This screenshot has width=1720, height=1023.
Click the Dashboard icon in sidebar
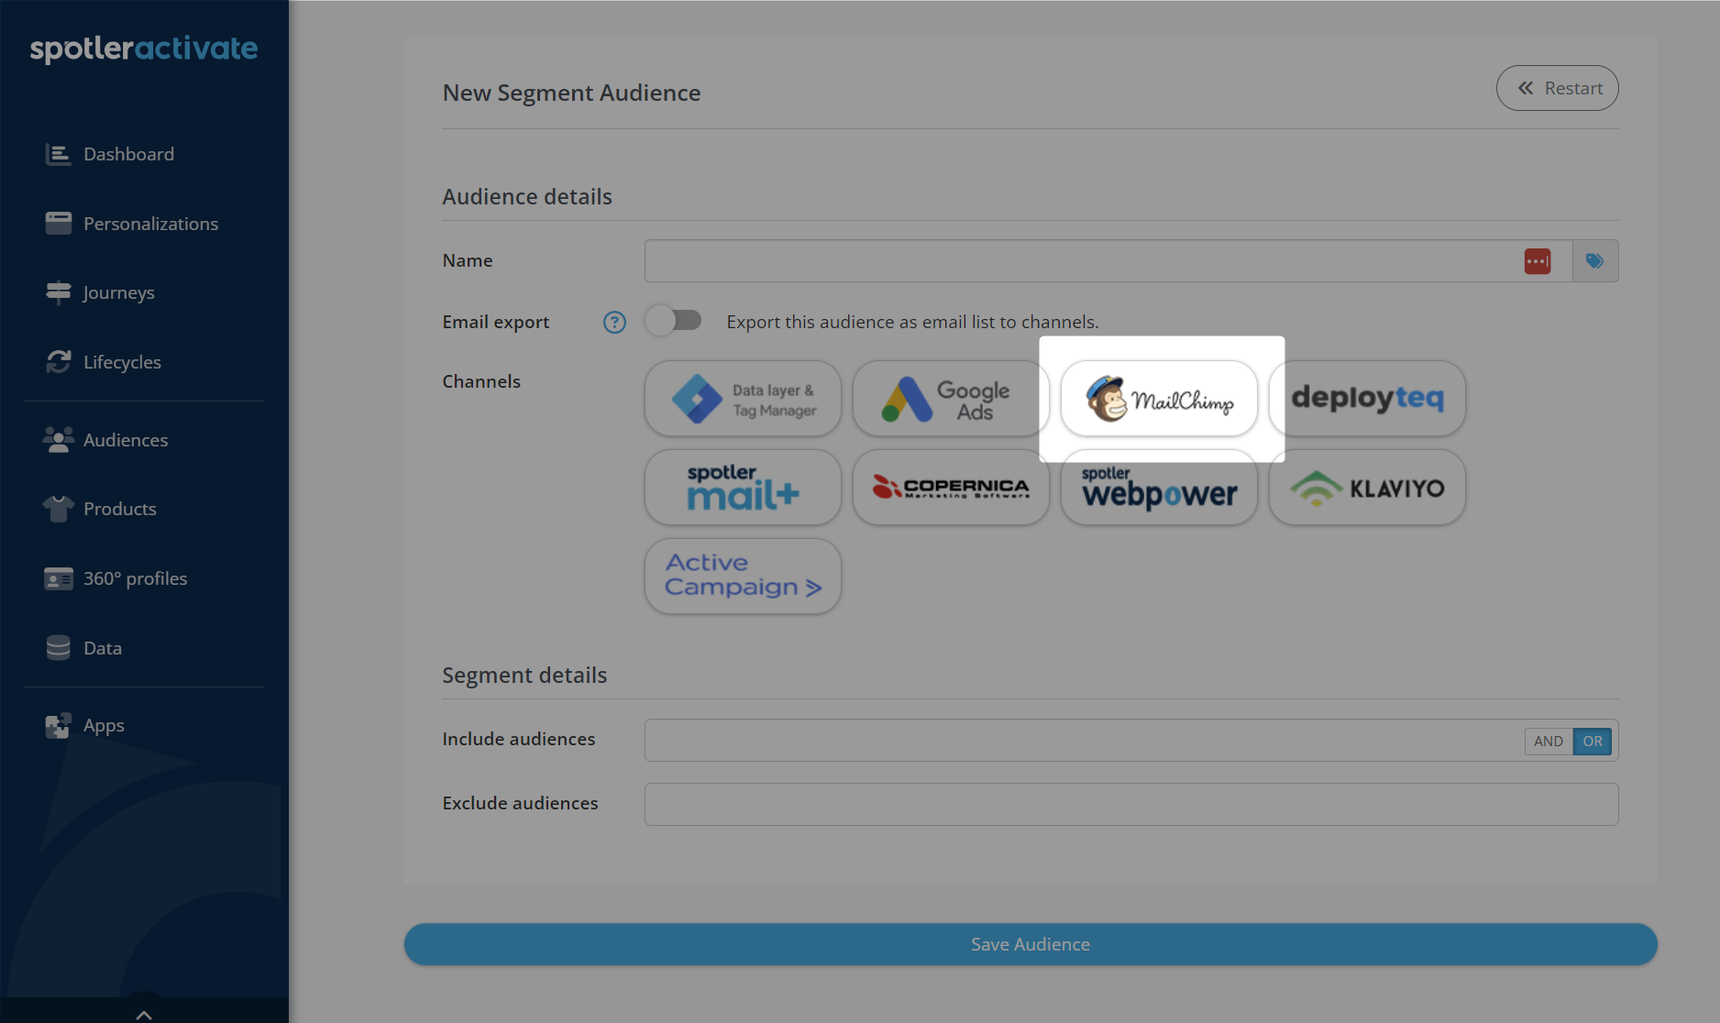(58, 154)
